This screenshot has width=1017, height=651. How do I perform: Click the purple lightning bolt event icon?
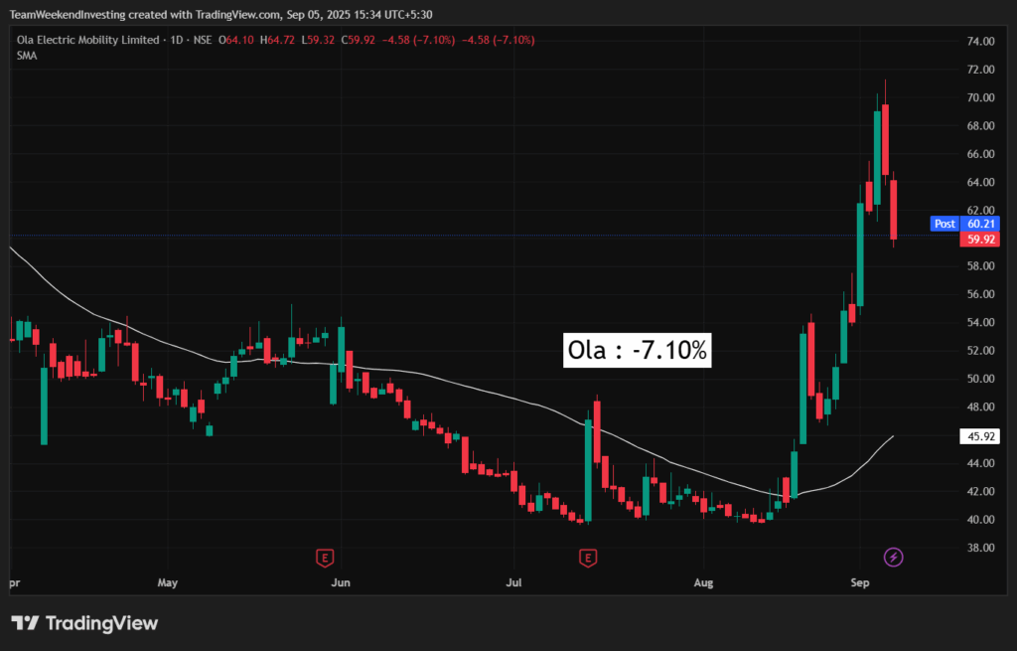coord(893,557)
